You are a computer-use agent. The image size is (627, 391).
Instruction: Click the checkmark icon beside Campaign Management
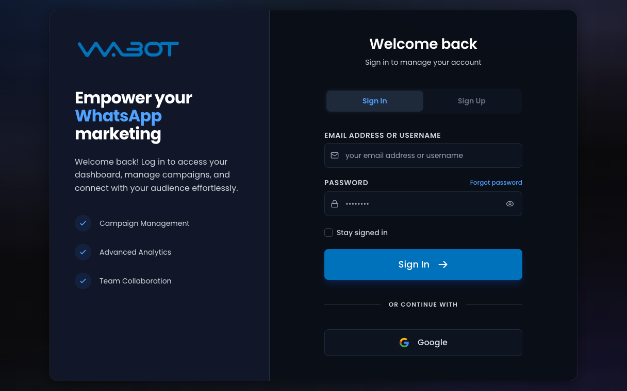click(x=83, y=223)
